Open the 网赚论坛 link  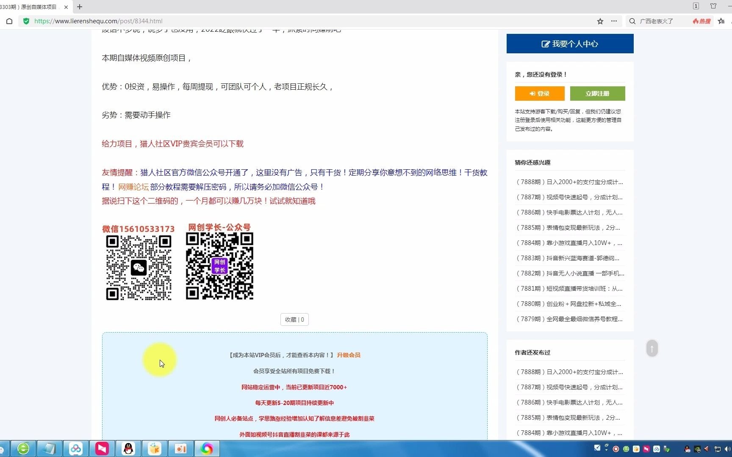tap(133, 187)
